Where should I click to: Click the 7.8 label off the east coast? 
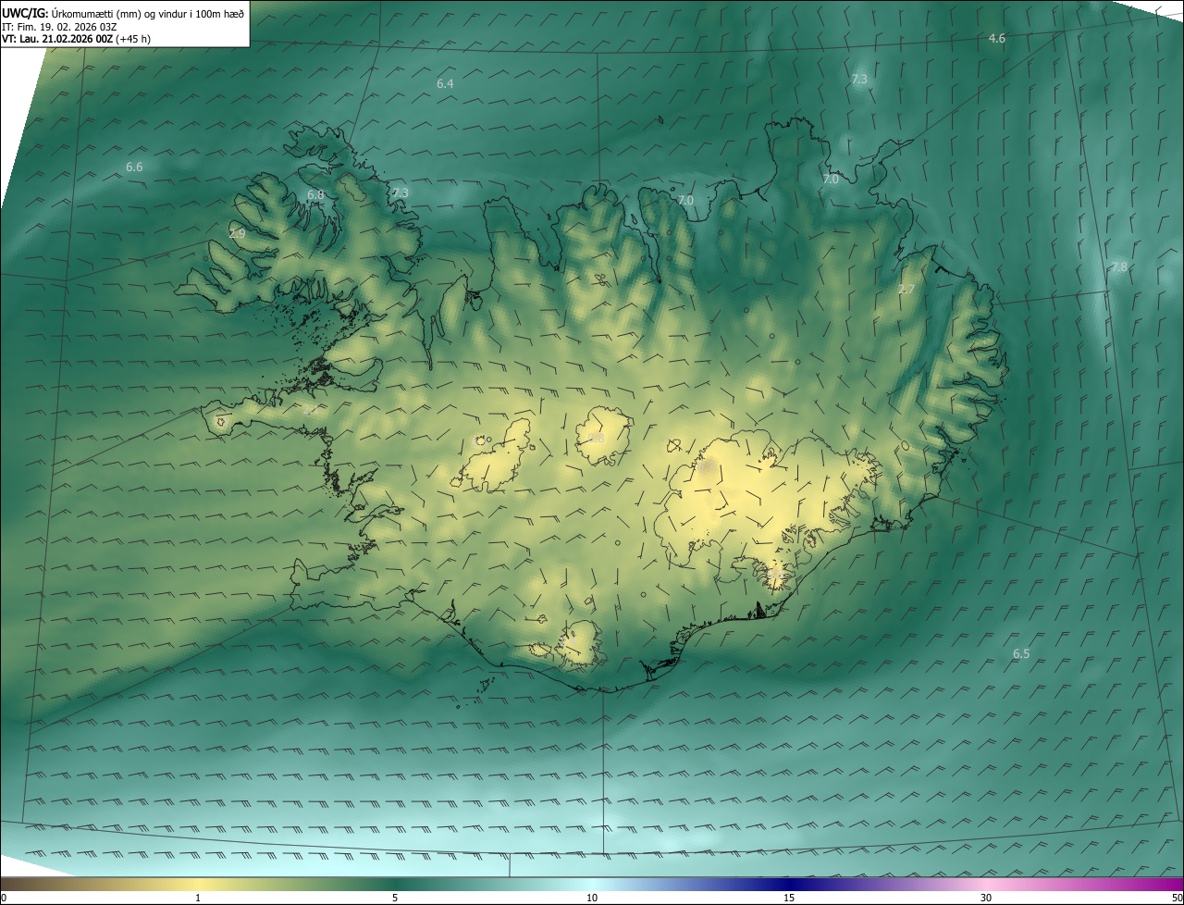pyautogui.click(x=1118, y=267)
